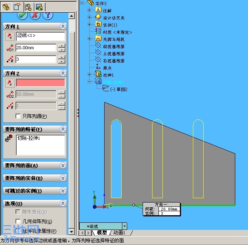
Task: Open the *前视 view orientation dropdown
Action: click(x=124, y=226)
